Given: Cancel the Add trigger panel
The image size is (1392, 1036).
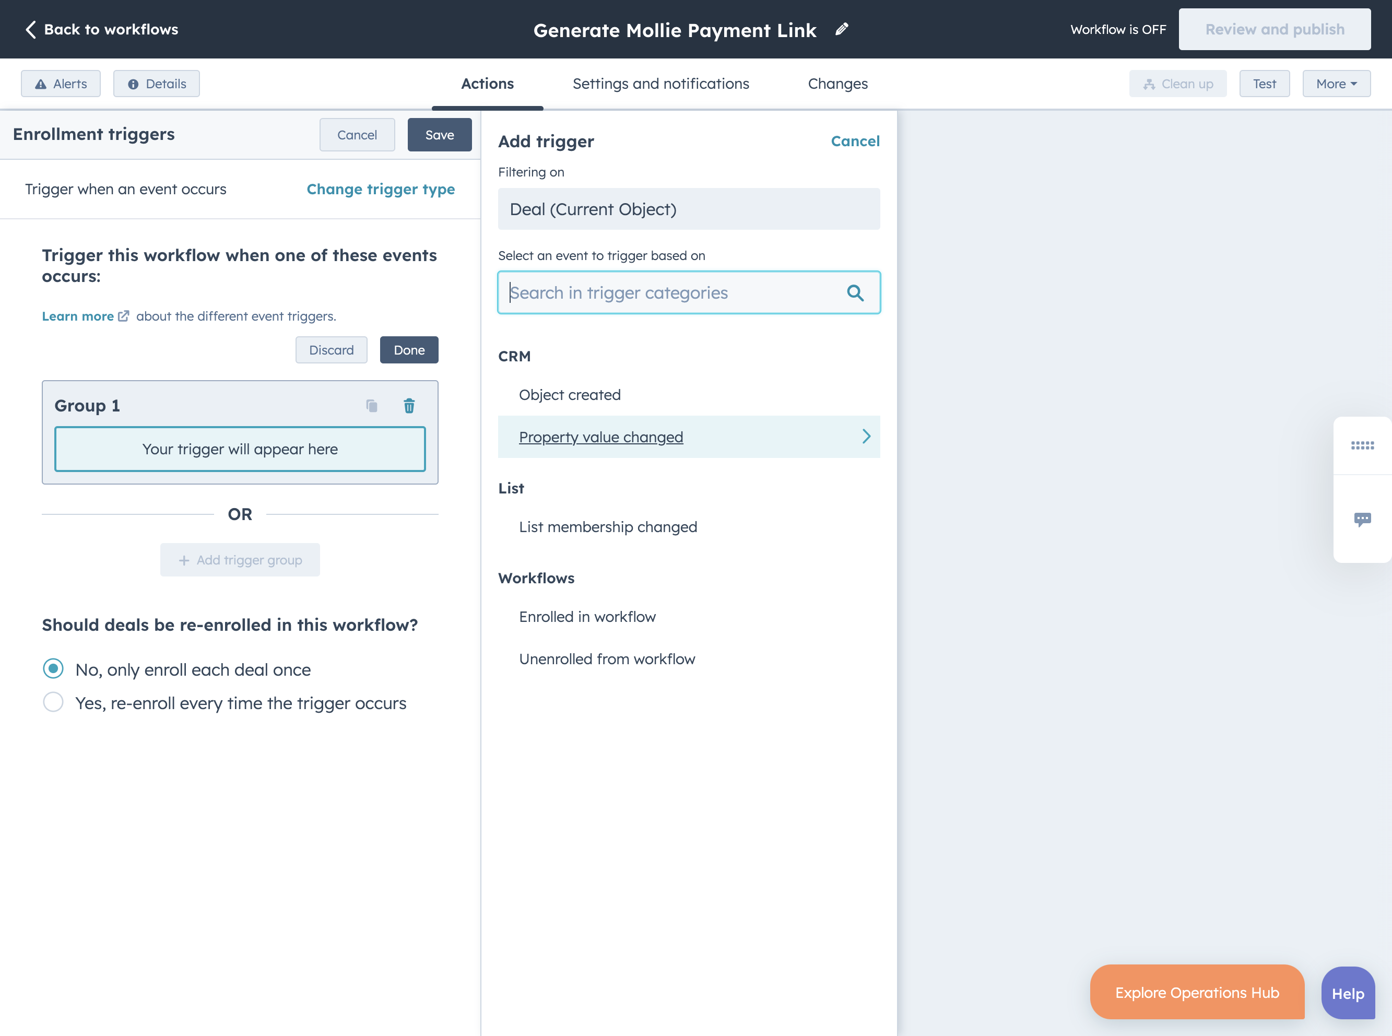Looking at the screenshot, I should pos(855,141).
